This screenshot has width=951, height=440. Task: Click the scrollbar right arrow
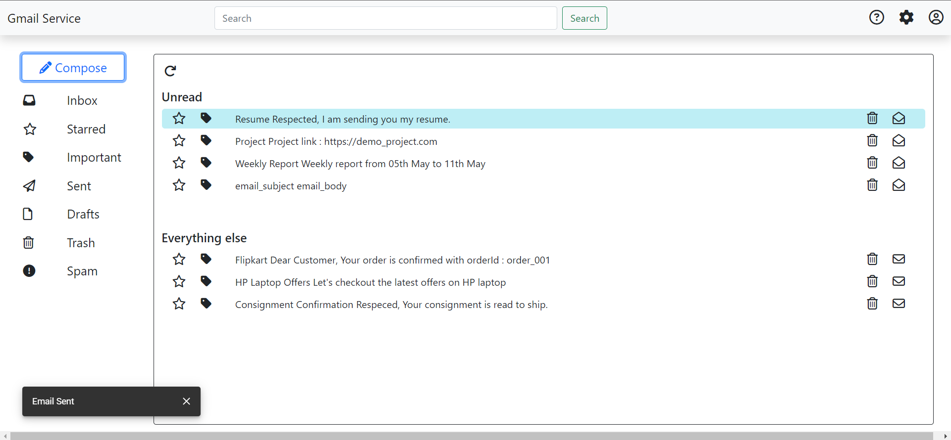(x=946, y=436)
